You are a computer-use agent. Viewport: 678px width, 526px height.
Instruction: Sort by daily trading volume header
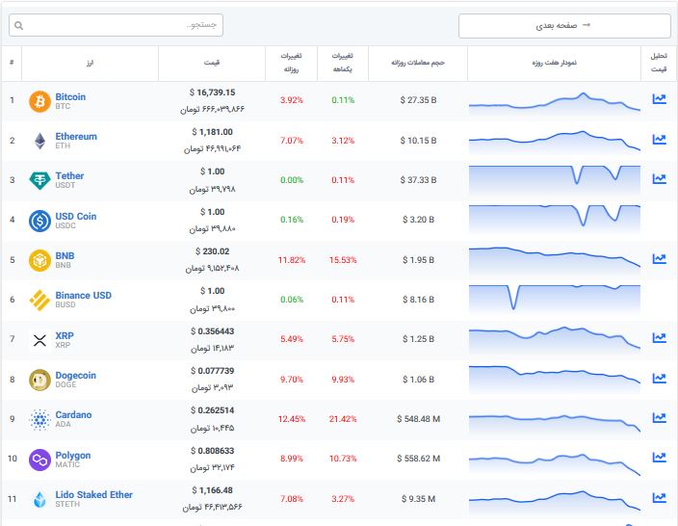418,63
